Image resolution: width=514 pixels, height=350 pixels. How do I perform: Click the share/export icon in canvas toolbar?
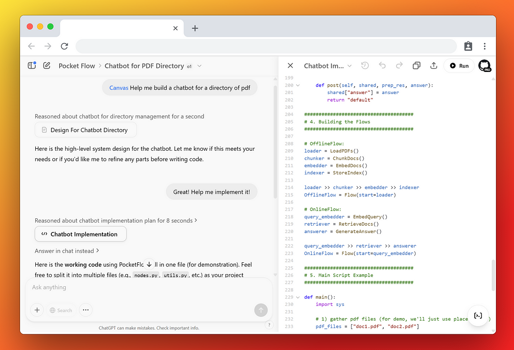(x=434, y=66)
